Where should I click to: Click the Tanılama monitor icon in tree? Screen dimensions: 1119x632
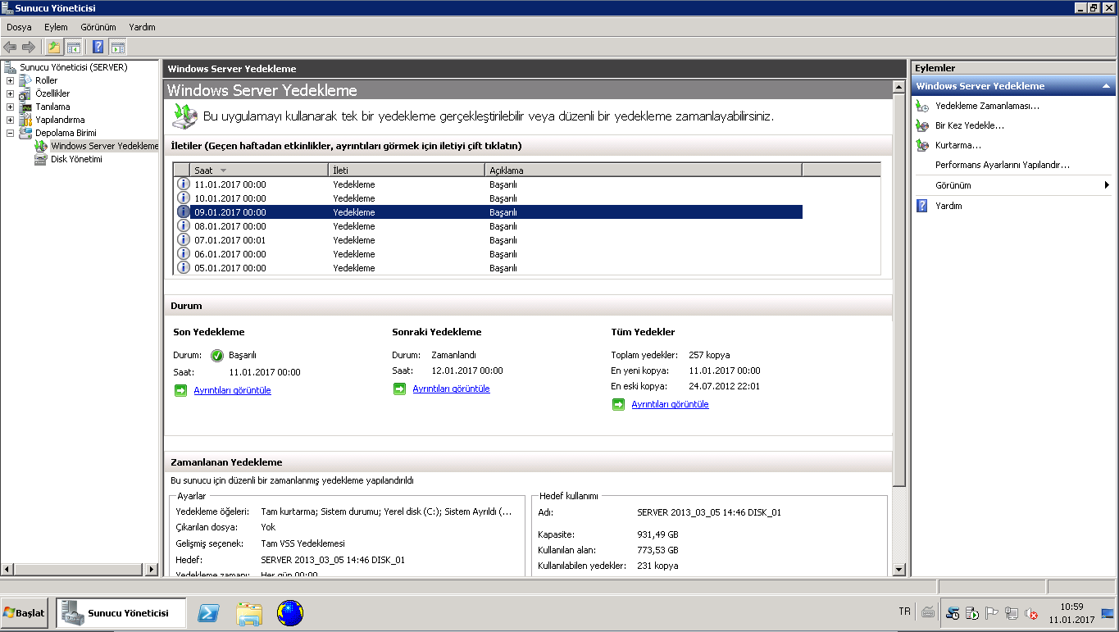(x=25, y=107)
